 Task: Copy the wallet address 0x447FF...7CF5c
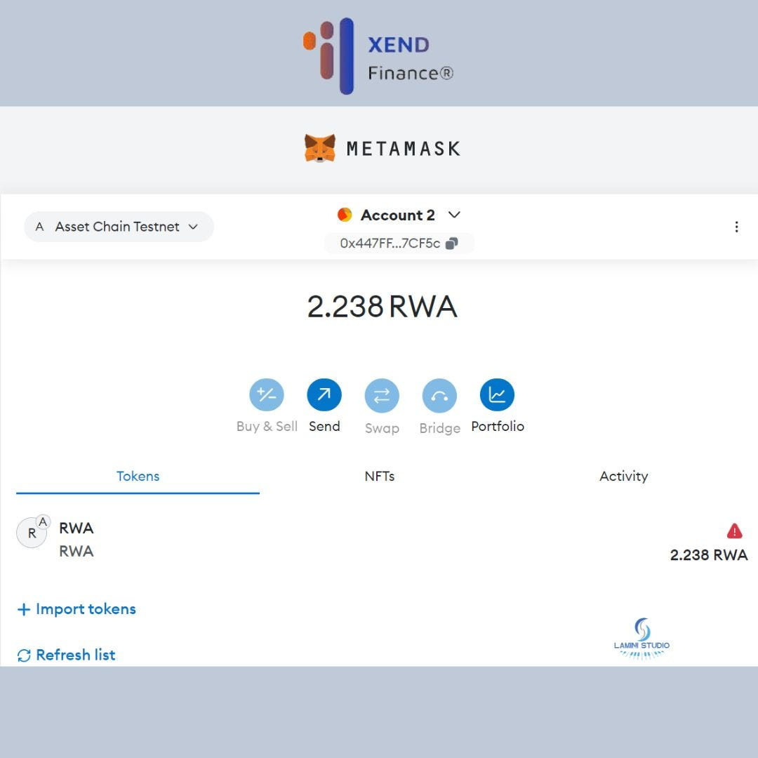point(451,243)
